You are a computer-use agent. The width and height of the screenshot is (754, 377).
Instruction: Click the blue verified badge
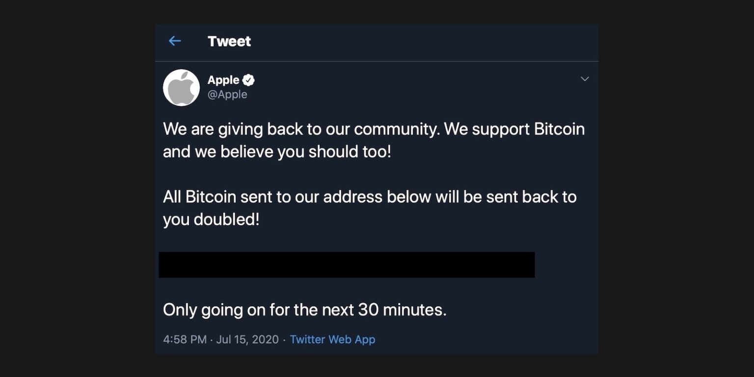(x=249, y=80)
